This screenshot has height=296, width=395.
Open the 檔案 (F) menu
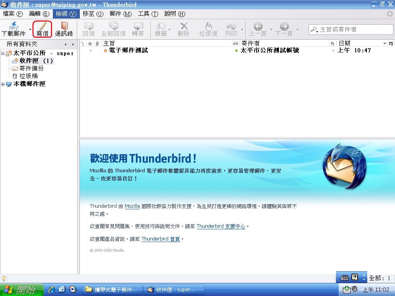[x=13, y=14]
